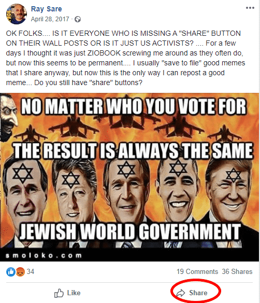Click the blue thumbs-up reaction icon
The width and height of the screenshot is (260, 303).
pyautogui.click(x=11, y=272)
